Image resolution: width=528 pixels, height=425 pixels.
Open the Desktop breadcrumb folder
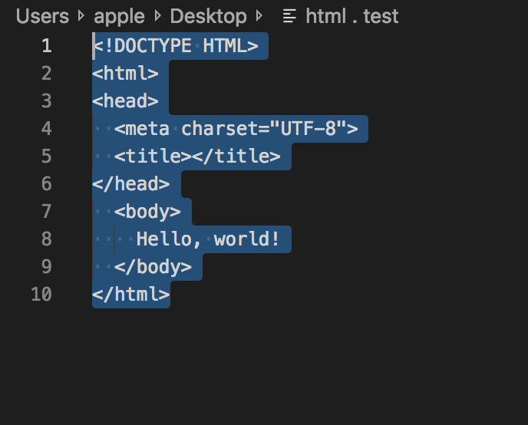(x=208, y=16)
